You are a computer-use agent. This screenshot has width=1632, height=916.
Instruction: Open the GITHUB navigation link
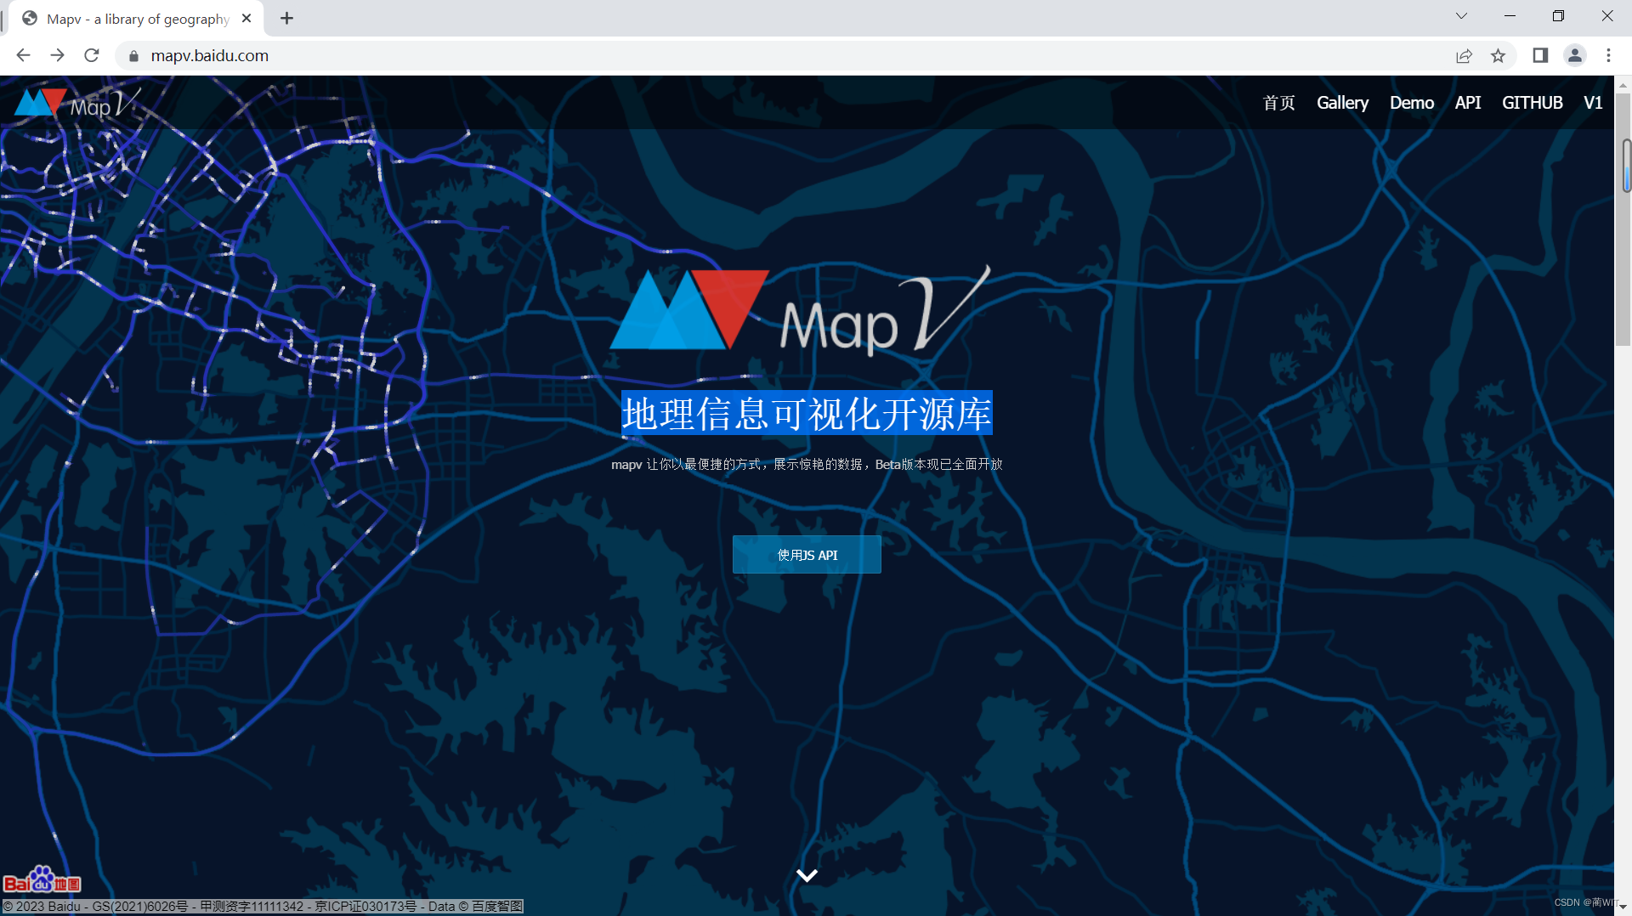pyautogui.click(x=1533, y=103)
